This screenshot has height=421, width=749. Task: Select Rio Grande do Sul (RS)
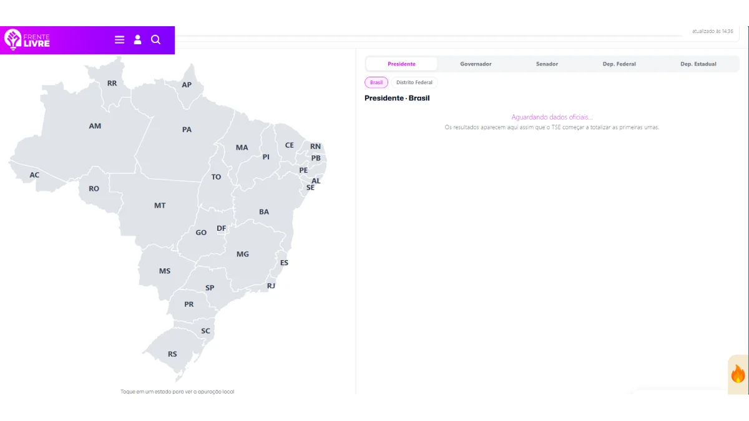point(172,354)
